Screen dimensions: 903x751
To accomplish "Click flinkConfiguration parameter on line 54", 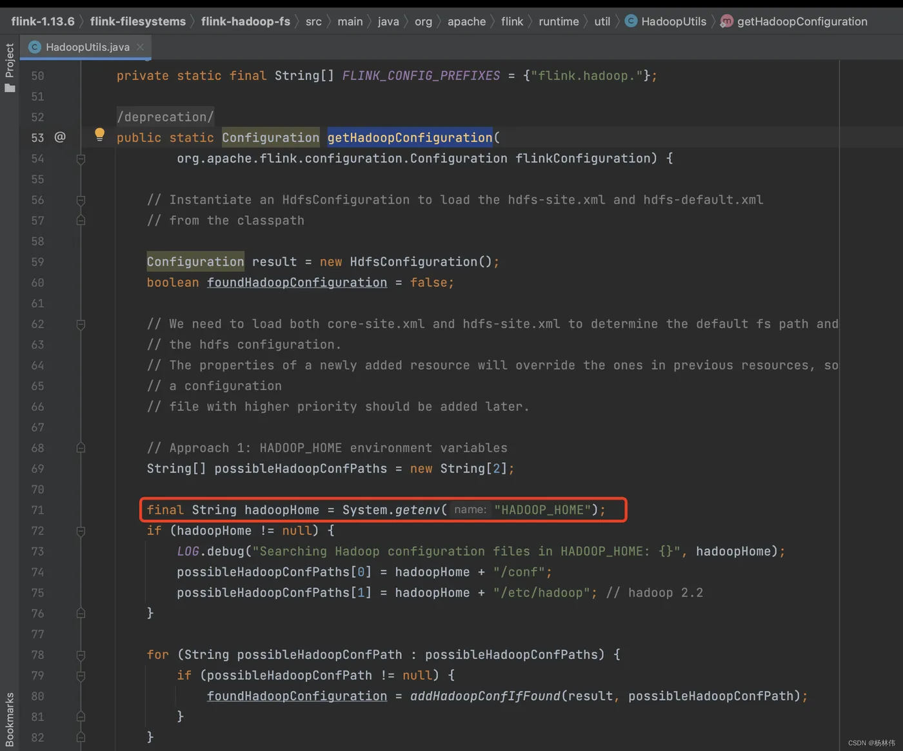I will click(582, 158).
